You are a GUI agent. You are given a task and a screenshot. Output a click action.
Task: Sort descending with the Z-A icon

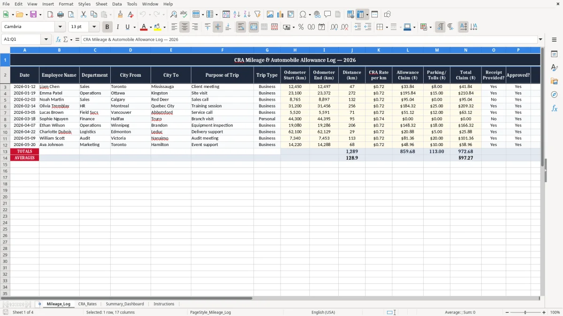tap(247, 15)
